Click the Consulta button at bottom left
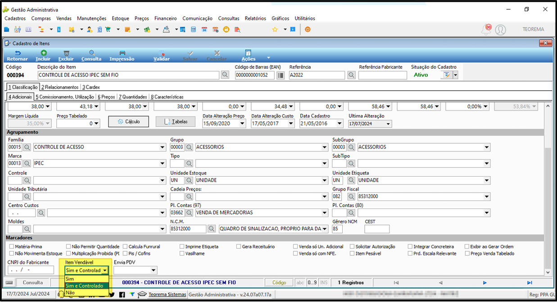This screenshot has width=557, height=302. pos(33,283)
